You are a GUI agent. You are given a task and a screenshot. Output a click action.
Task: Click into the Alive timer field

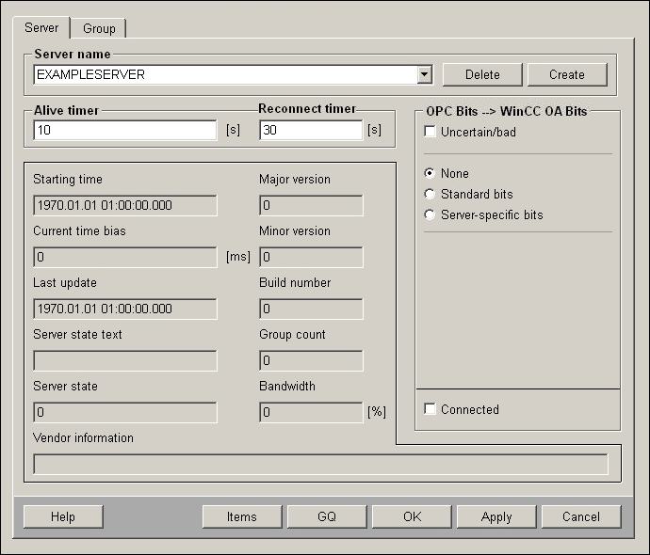pyautogui.click(x=124, y=131)
